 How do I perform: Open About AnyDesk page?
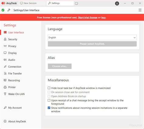[x=17, y=121]
